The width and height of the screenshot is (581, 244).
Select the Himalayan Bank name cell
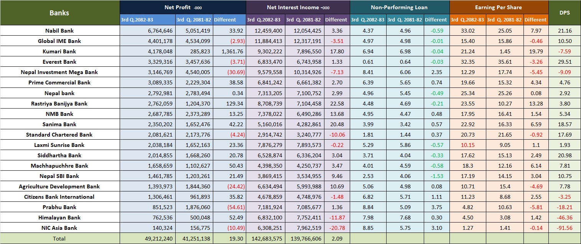point(59,218)
